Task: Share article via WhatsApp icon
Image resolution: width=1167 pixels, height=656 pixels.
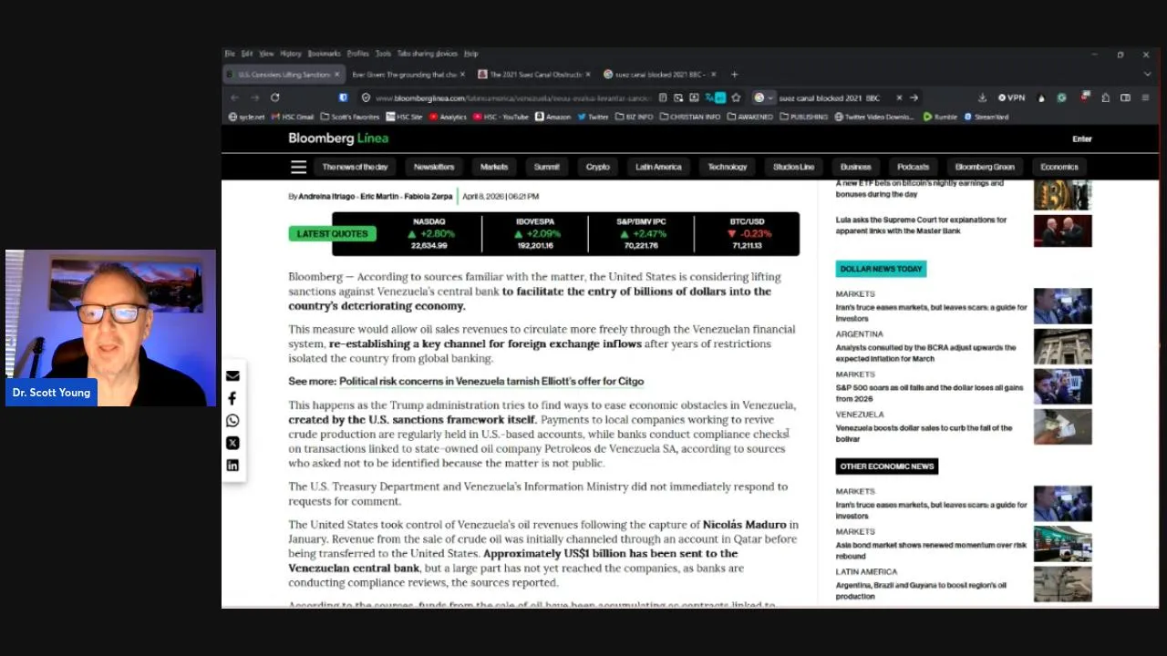Action: click(232, 421)
